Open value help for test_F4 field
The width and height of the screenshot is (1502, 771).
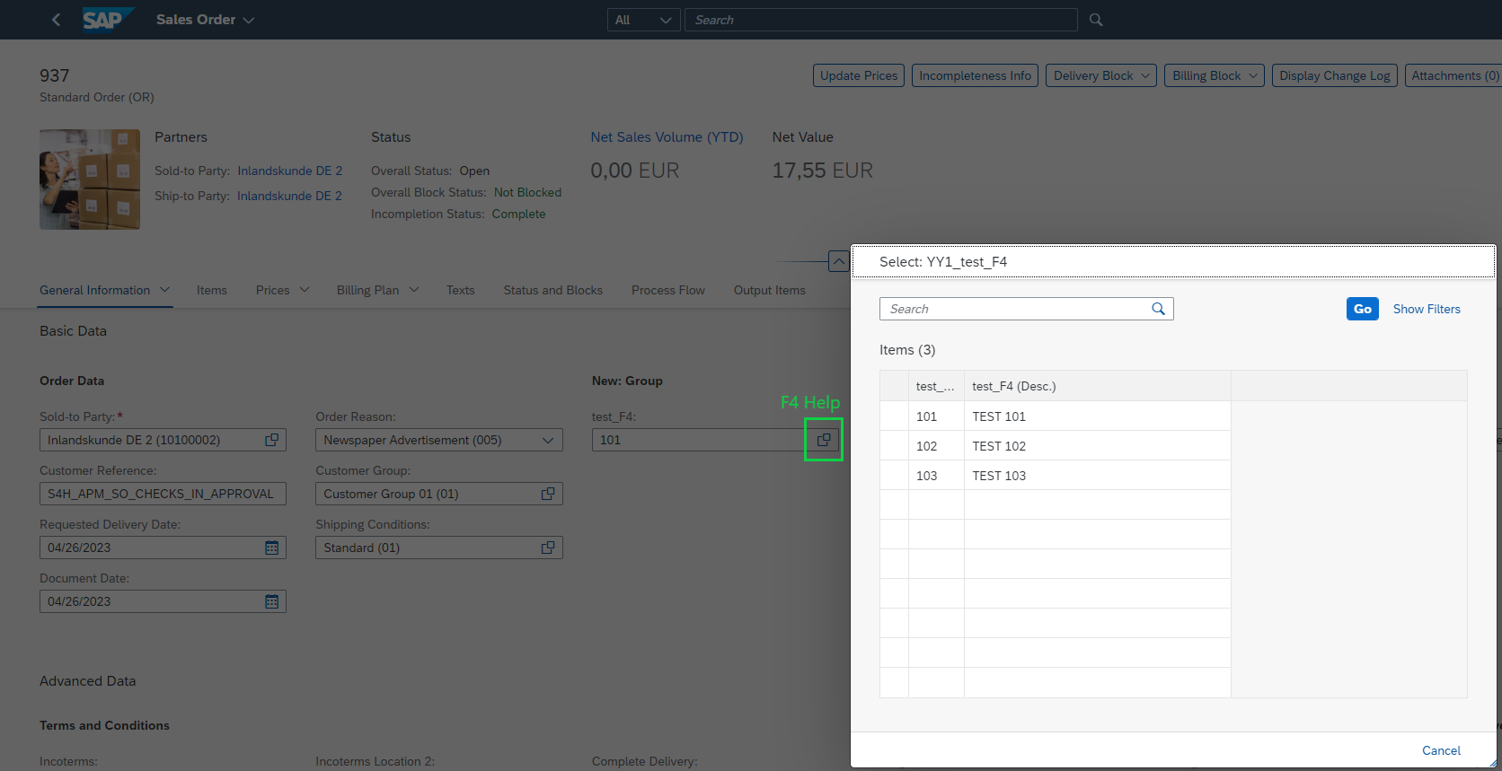[x=824, y=440]
